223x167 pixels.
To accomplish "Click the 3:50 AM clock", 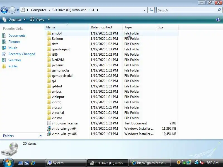I will tap(212, 163).
